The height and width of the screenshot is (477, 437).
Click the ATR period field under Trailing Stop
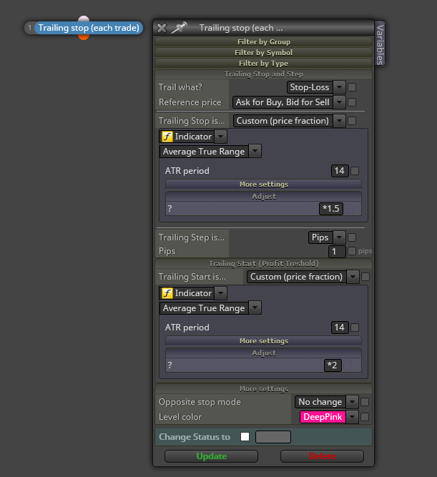point(340,171)
